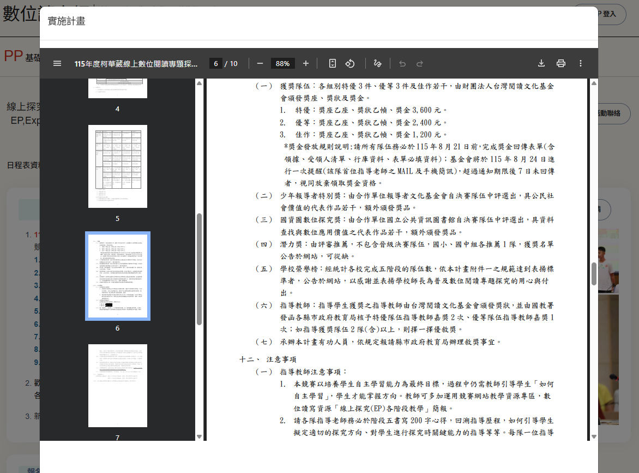
Task: Print the PDF document
Action: point(561,63)
